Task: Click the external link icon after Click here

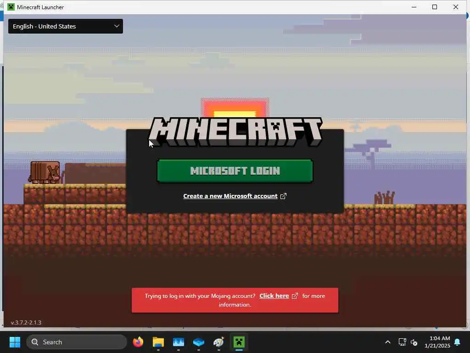Action: coord(295,296)
